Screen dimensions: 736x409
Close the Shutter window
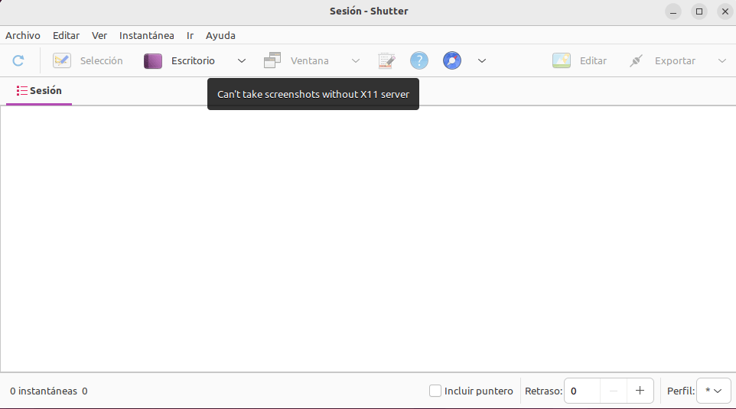point(725,11)
